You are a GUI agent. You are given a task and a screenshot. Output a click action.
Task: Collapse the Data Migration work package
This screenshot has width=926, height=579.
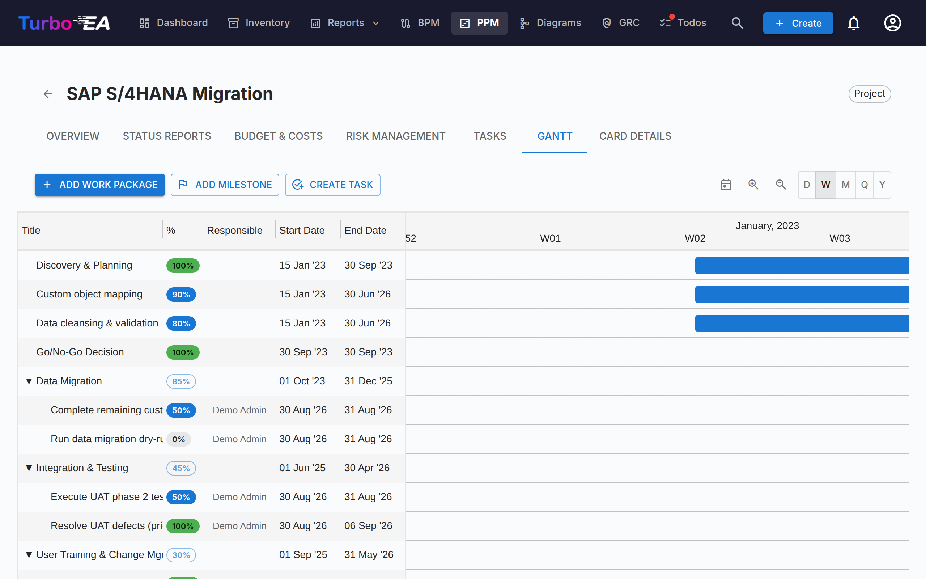pyautogui.click(x=29, y=381)
